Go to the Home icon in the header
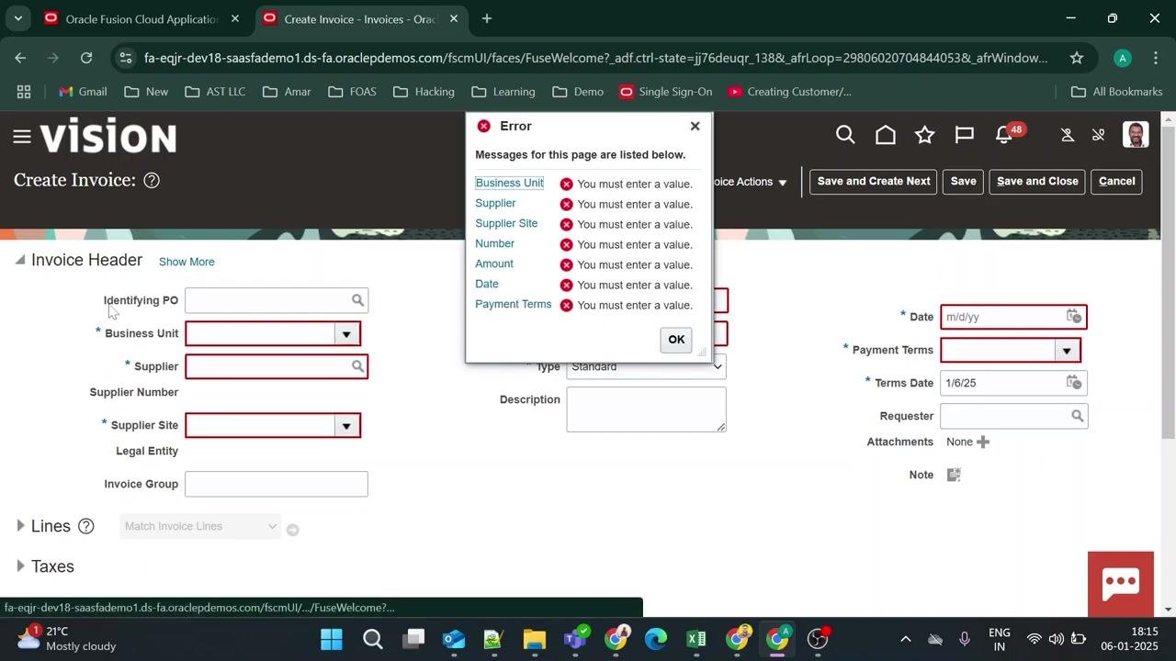This screenshot has width=1176, height=661. (886, 136)
